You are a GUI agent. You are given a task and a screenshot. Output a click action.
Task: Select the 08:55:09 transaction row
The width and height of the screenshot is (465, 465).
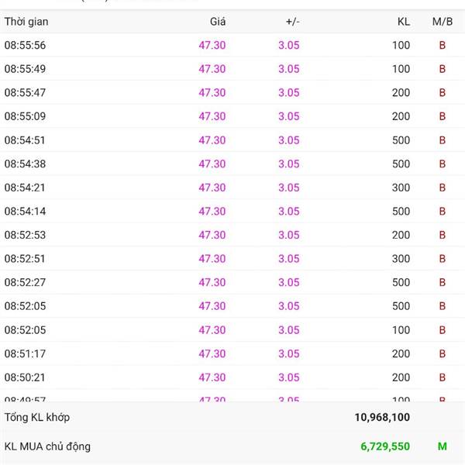(232, 116)
